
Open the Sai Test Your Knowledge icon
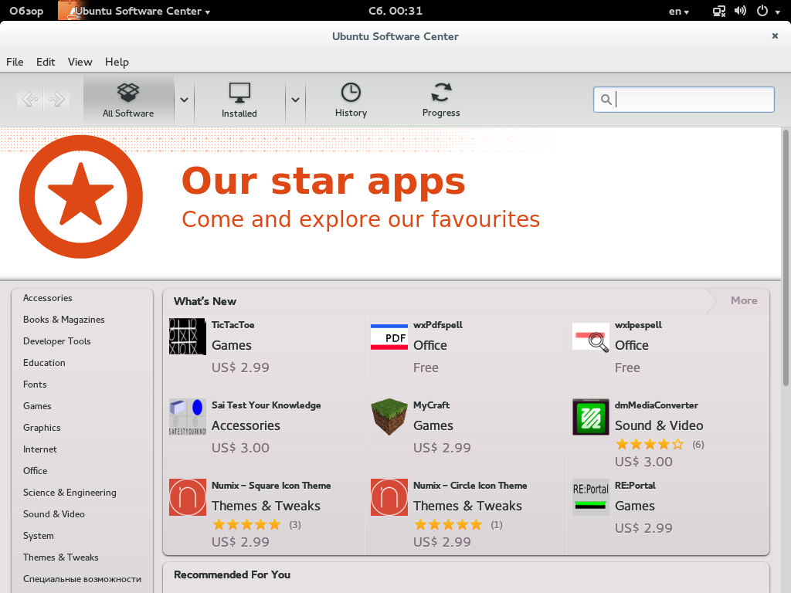(x=187, y=417)
